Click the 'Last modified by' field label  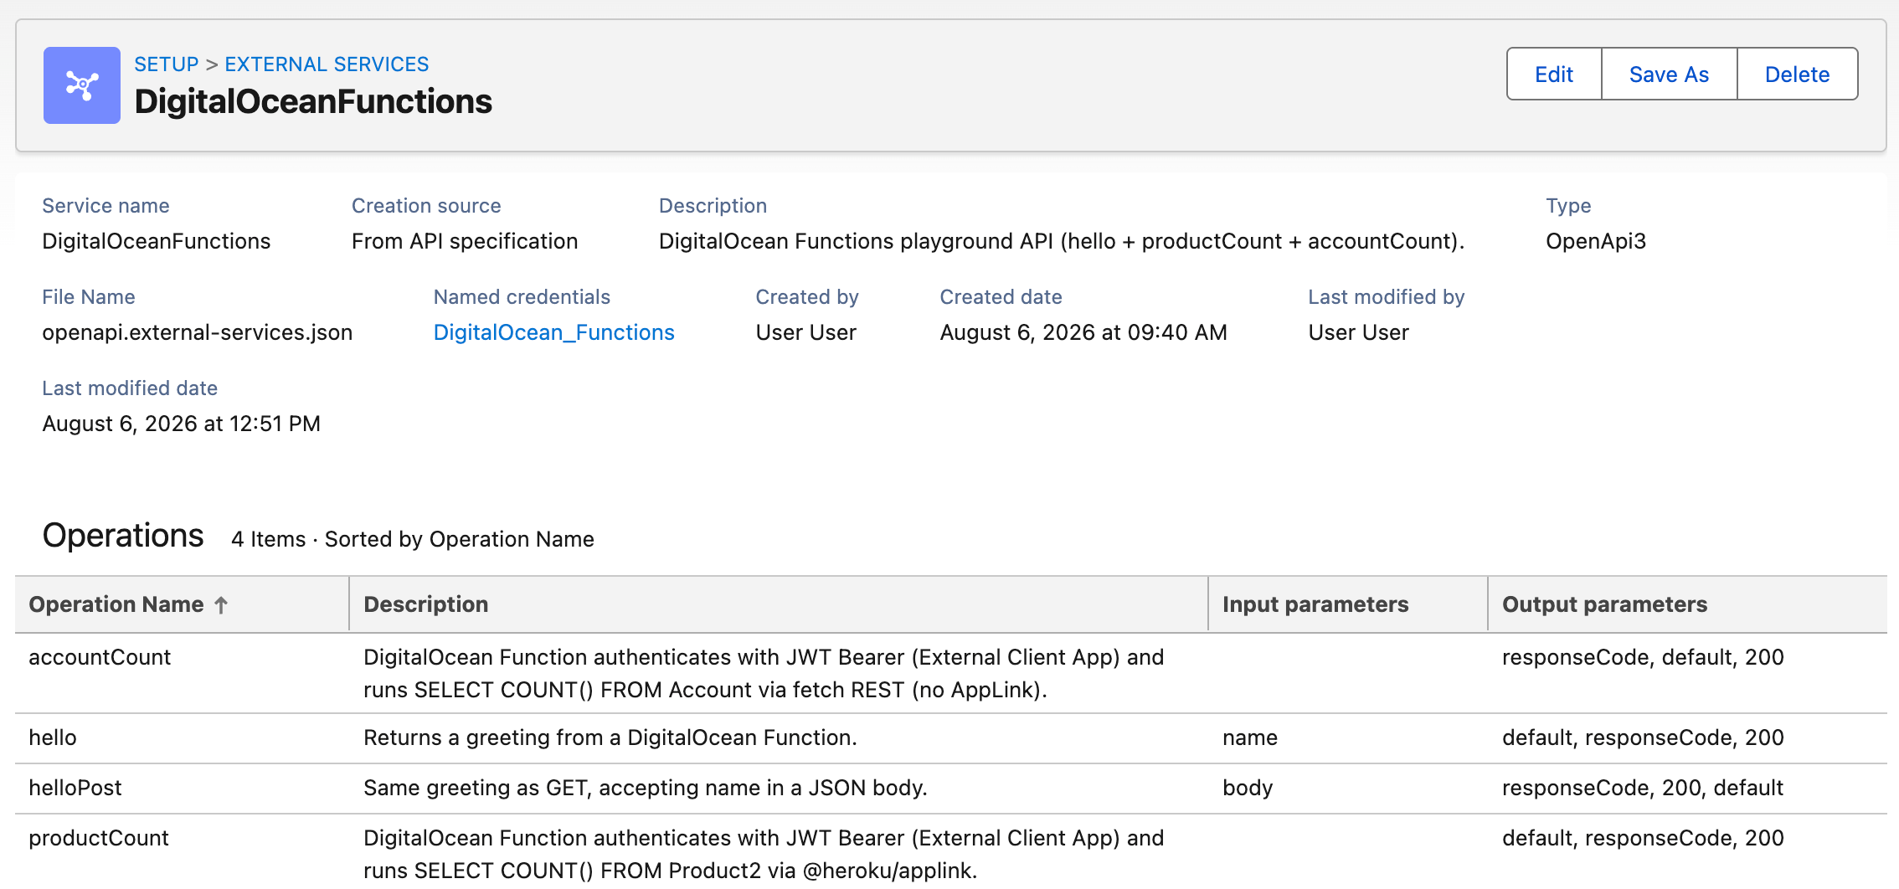(x=1386, y=297)
